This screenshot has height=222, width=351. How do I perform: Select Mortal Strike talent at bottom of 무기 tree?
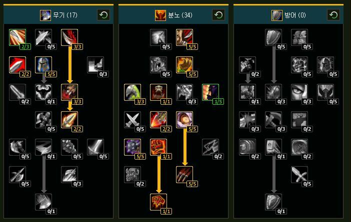pos(43,202)
